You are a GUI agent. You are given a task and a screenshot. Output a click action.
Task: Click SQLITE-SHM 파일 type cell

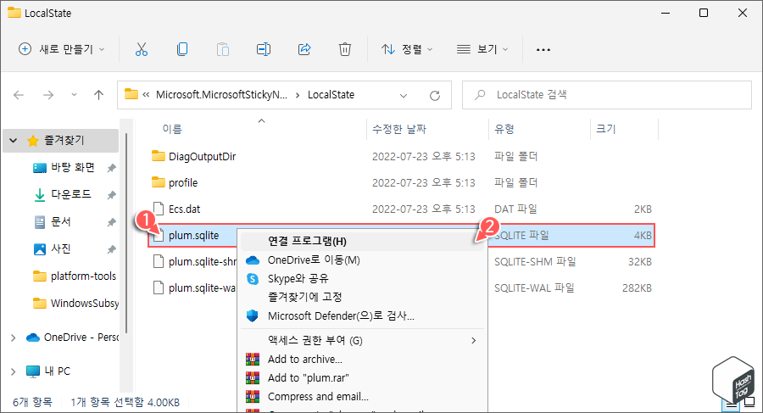coord(535,261)
